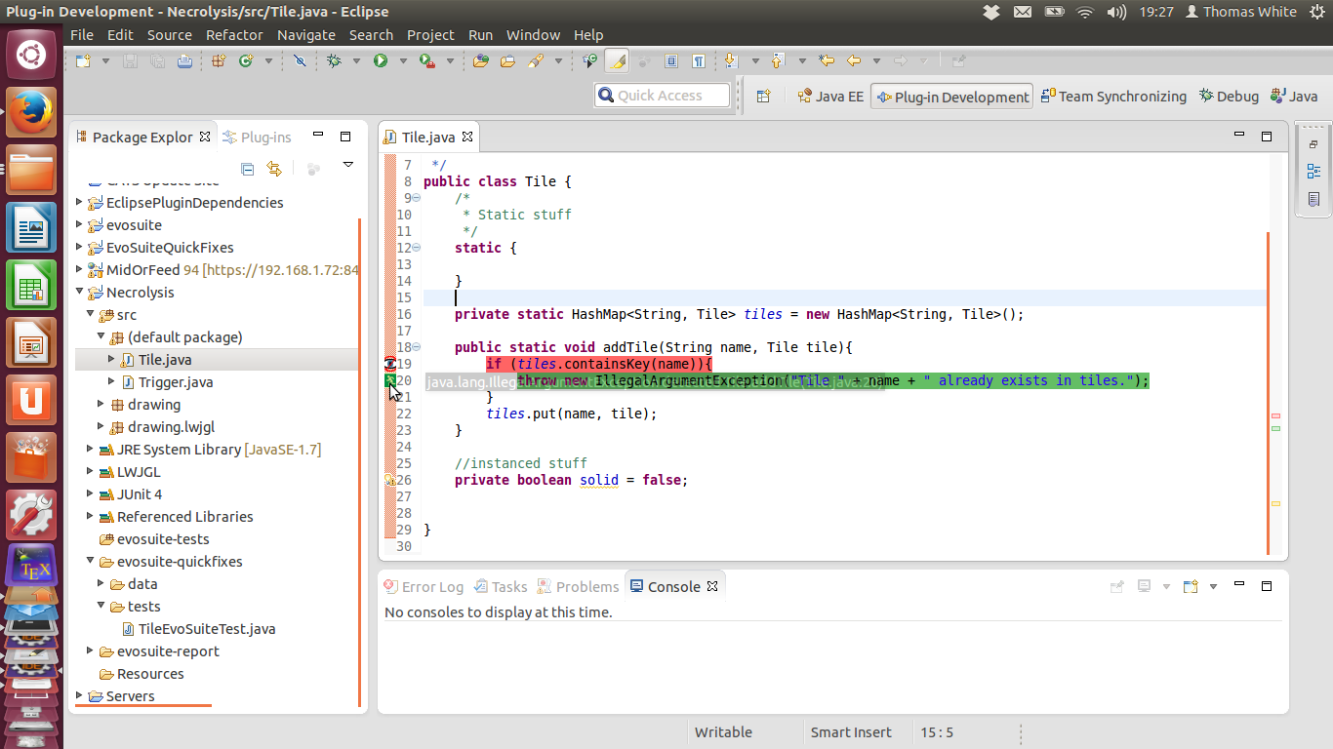
Task: Switch to the Debug perspective
Action: 1230,96
